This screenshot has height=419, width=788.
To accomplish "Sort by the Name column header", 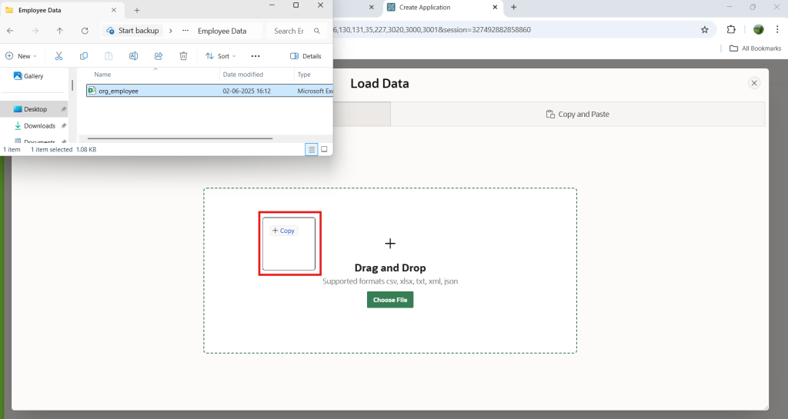I will 102,75.
